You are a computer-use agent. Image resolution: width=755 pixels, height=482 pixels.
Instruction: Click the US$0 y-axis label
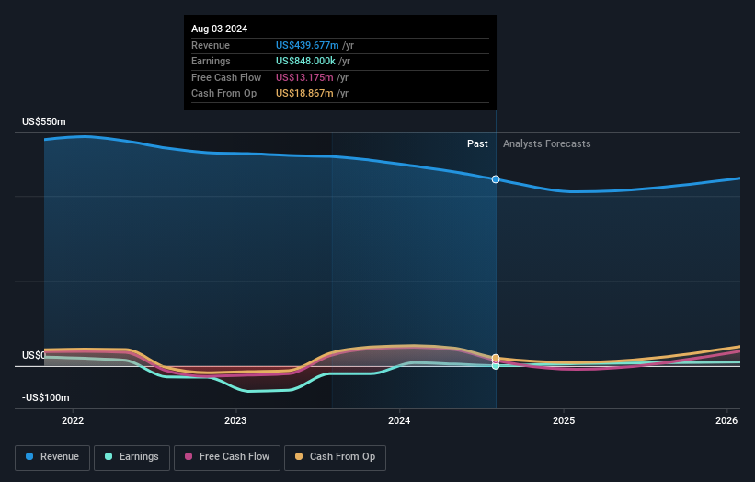click(x=33, y=355)
